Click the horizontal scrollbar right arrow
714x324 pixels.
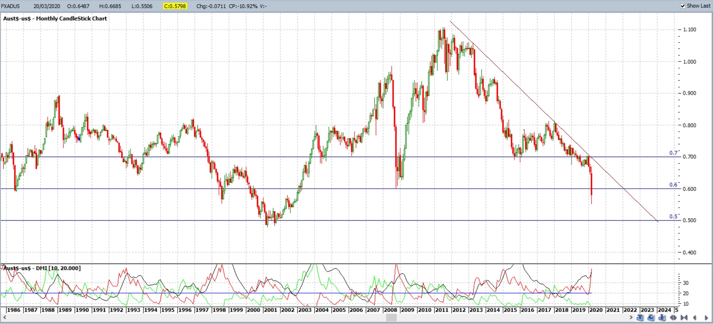point(631,317)
